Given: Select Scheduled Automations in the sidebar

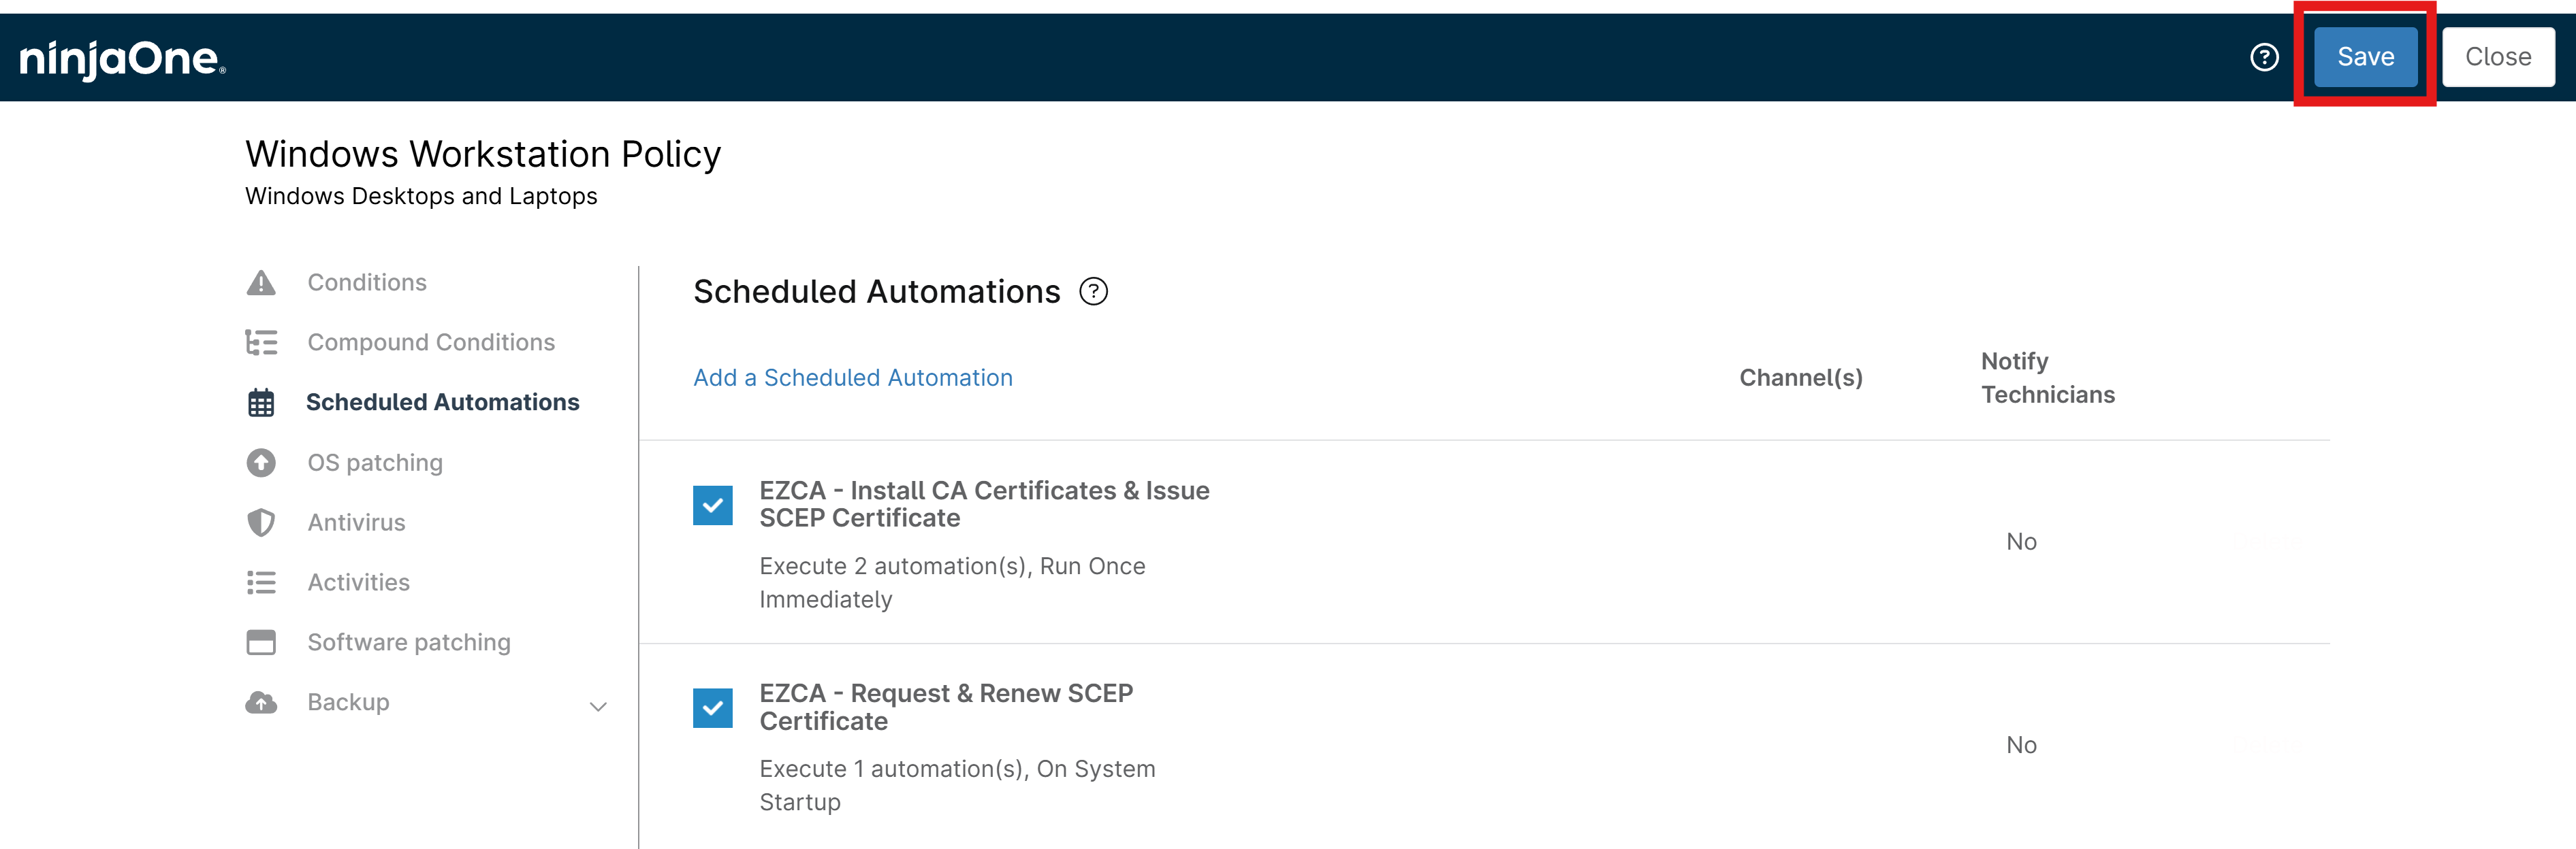Looking at the screenshot, I should (442, 403).
